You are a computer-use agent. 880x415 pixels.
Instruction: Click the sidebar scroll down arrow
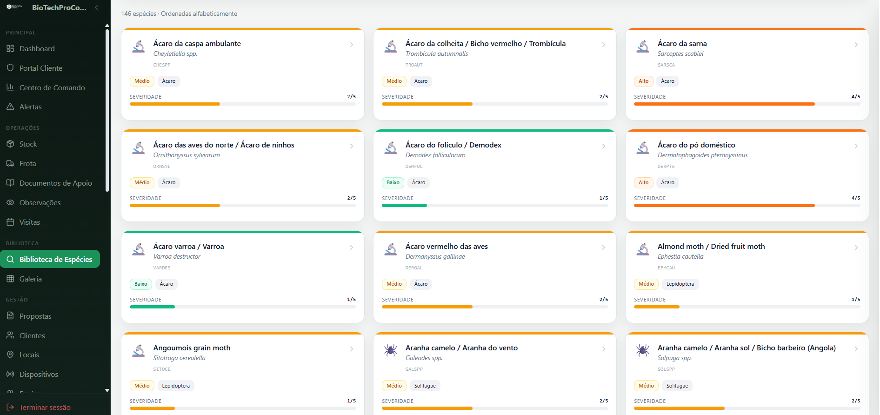(107, 390)
